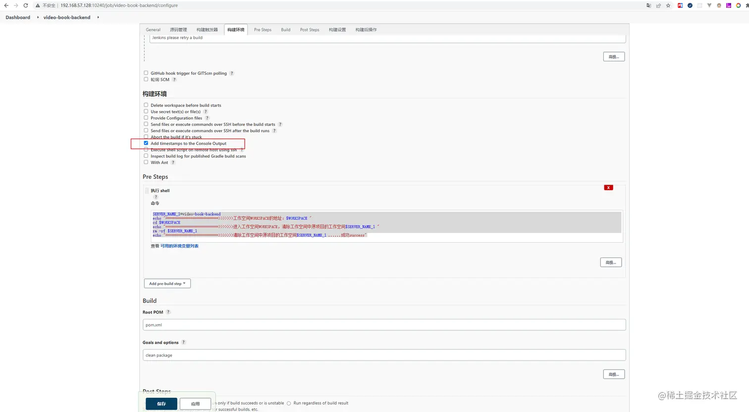The image size is (749, 412).
Task: Check Use secret text(s) or file(s)
Action: point(146,111)
